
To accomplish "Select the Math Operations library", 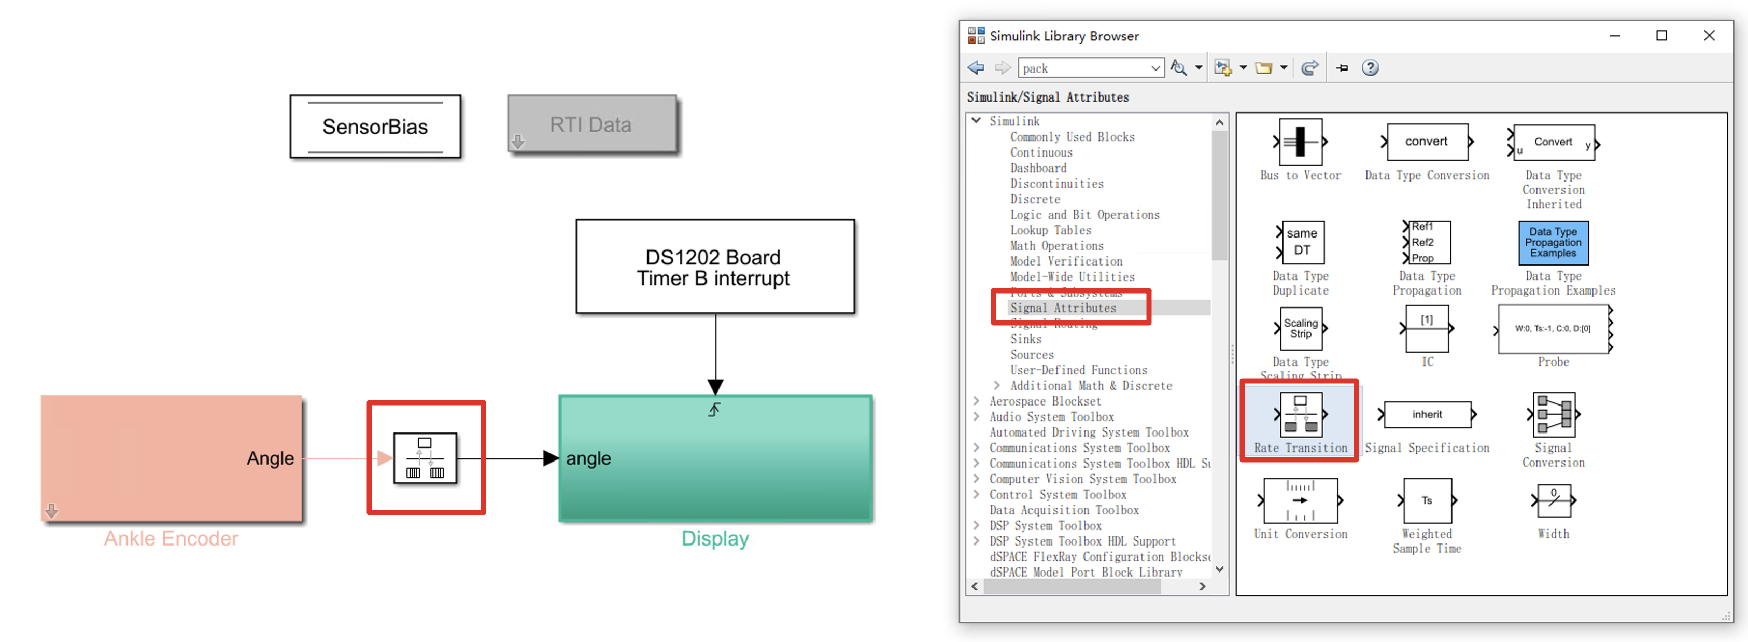I will point(1056,246).
